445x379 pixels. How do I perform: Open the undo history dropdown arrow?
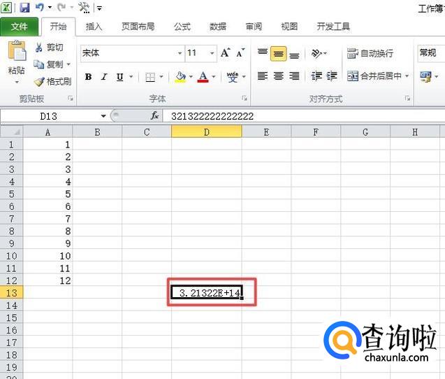tap(50, 7)
